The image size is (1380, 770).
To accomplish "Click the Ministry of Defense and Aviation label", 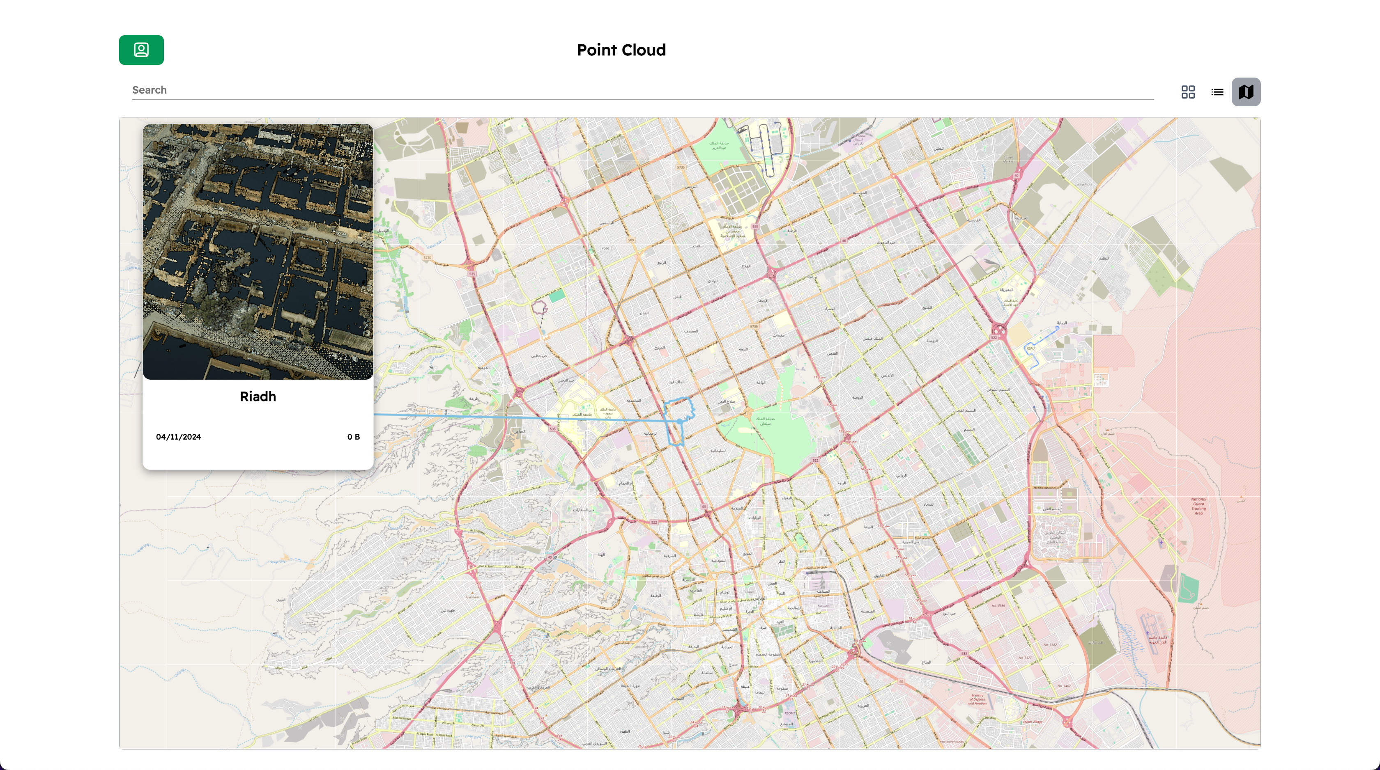I will (x=977, y=699).
